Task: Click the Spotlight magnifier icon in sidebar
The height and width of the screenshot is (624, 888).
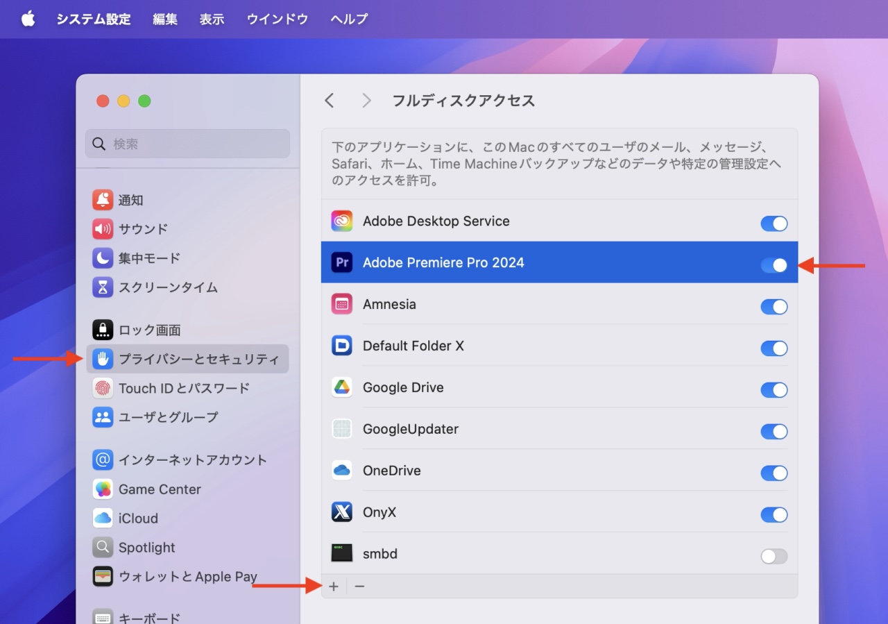Action: (x=103, y=547)
